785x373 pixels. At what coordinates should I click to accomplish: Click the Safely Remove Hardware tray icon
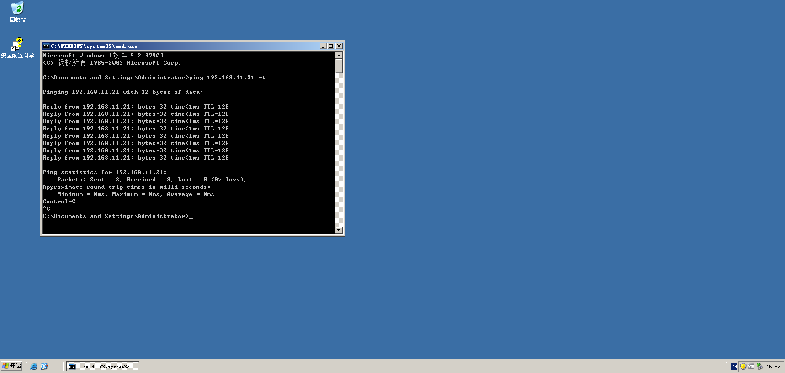(x=759, y=367)
